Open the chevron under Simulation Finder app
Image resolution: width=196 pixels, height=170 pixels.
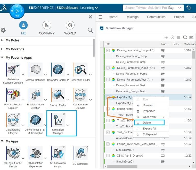pyautogui.click(x=90, y=74)
